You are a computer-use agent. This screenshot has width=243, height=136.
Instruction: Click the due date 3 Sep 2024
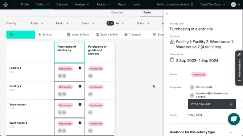[195, 115]
